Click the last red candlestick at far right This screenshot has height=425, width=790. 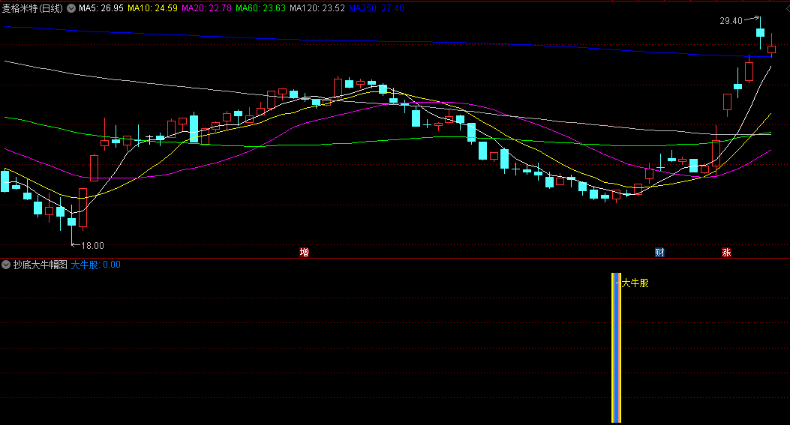coord(771,48)
